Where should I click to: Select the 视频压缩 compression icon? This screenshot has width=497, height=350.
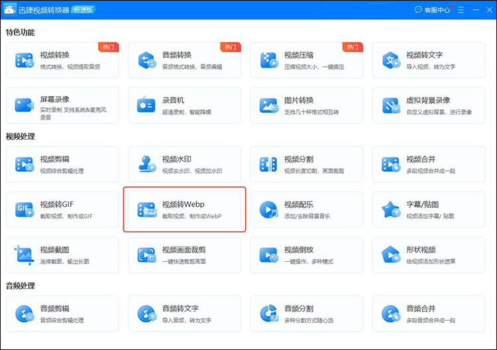point(269,60)
